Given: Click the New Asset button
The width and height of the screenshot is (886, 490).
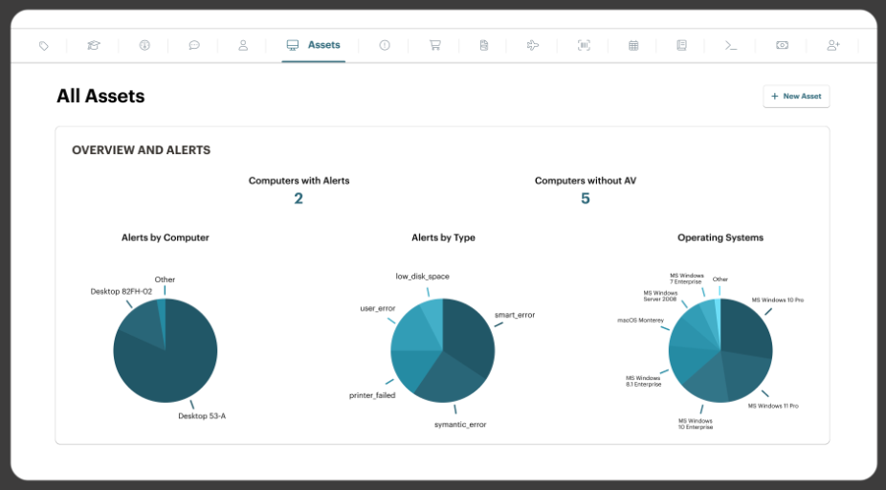Looking at the screenshot, I should tap(796, 97).
